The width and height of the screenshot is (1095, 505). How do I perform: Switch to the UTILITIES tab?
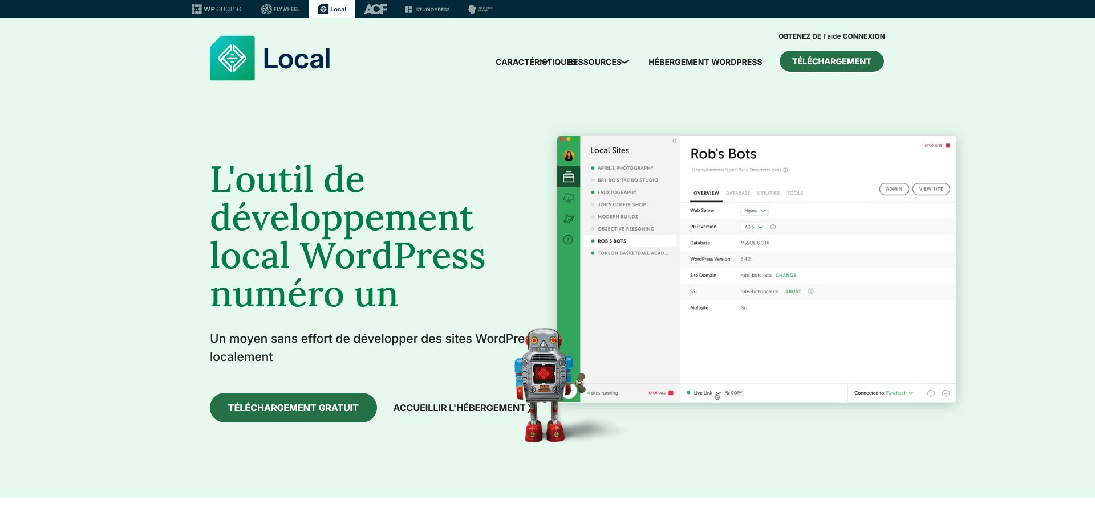768,193
